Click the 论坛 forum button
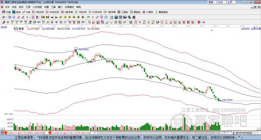261x140 pixels. coord(222,2)
